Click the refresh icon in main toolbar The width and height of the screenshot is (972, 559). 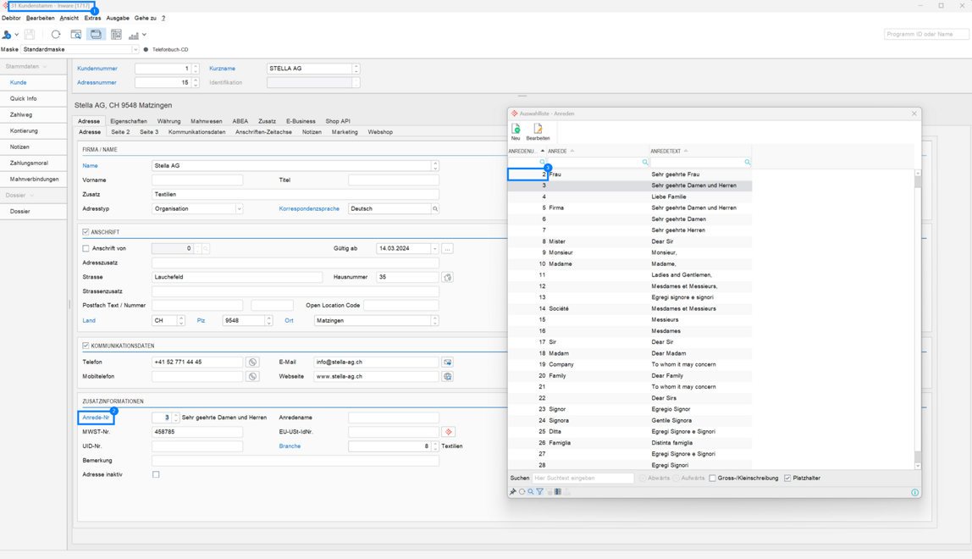[56, 35]
